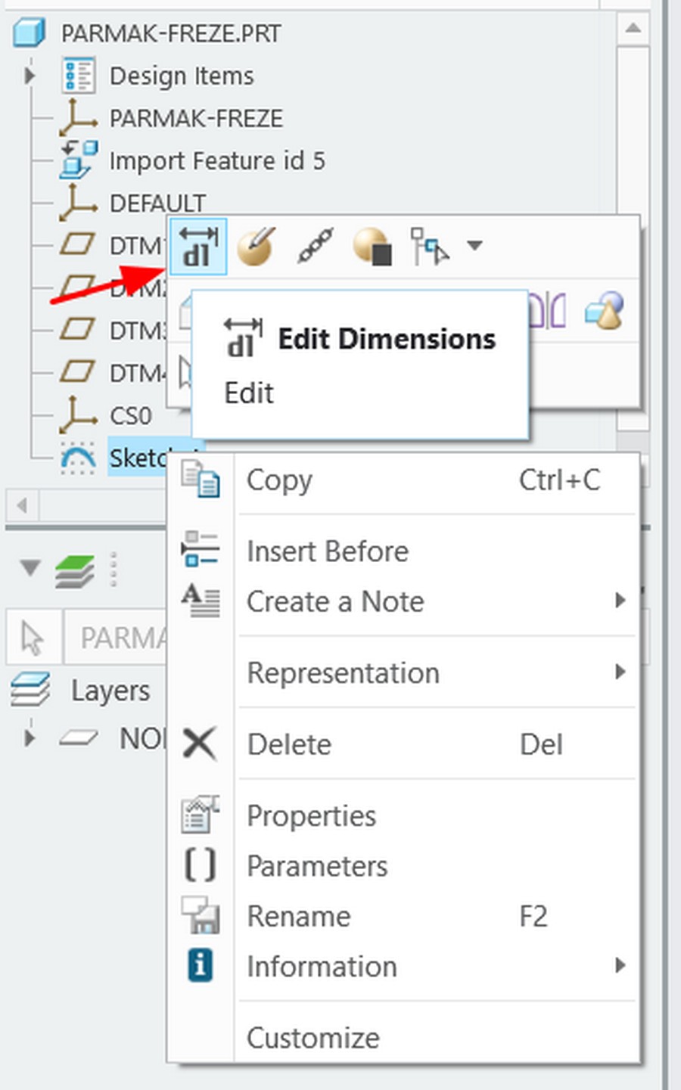Open the Representation submenu

tap(403, 672)
